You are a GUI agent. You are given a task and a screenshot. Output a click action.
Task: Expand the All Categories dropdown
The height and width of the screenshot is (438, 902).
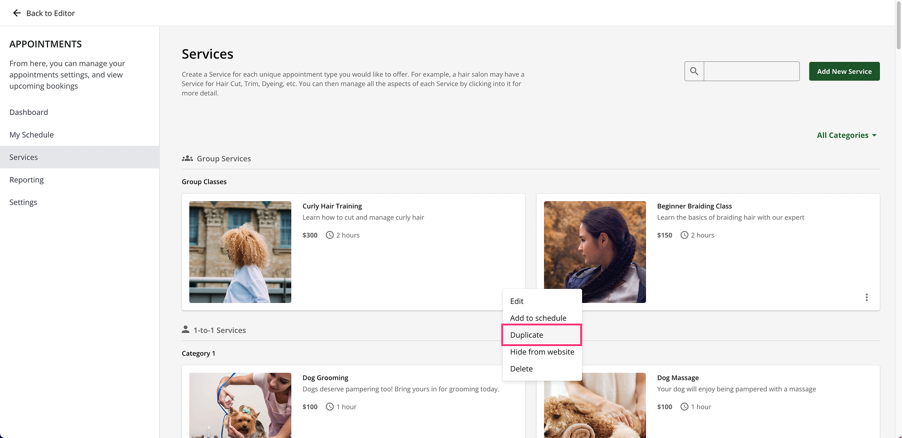tap(847, 135)
